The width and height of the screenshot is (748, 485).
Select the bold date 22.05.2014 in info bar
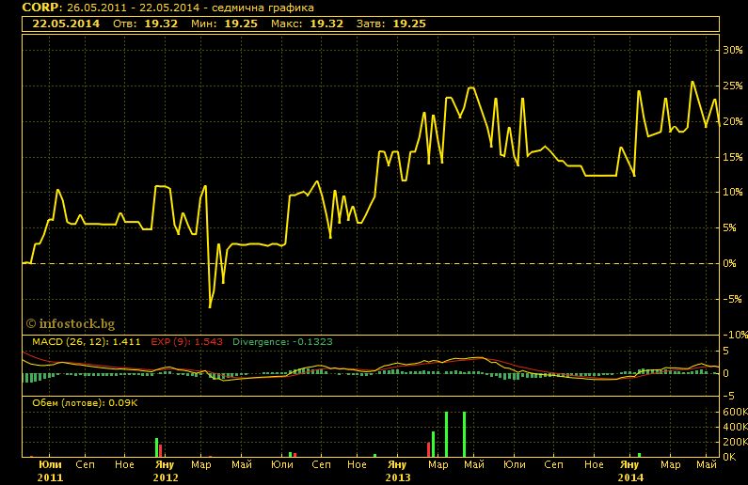[x=66, y=23]
